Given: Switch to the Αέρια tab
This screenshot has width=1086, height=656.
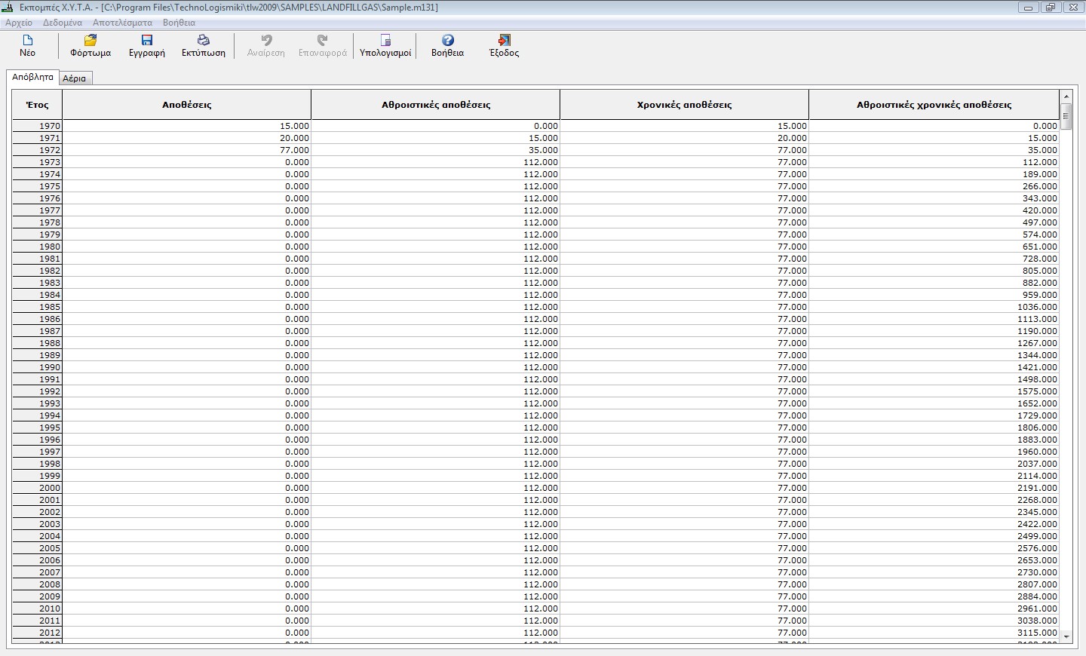Looking at the screenshot, I should click(x=75, y=78).
